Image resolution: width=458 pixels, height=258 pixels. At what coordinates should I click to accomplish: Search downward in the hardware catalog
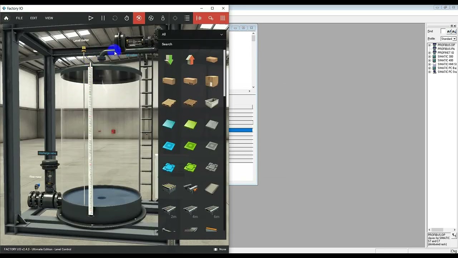(x=454, y=32)
